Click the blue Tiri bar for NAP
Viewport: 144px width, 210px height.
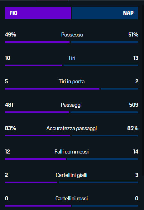pyautogui.click(x=101, y=66)
